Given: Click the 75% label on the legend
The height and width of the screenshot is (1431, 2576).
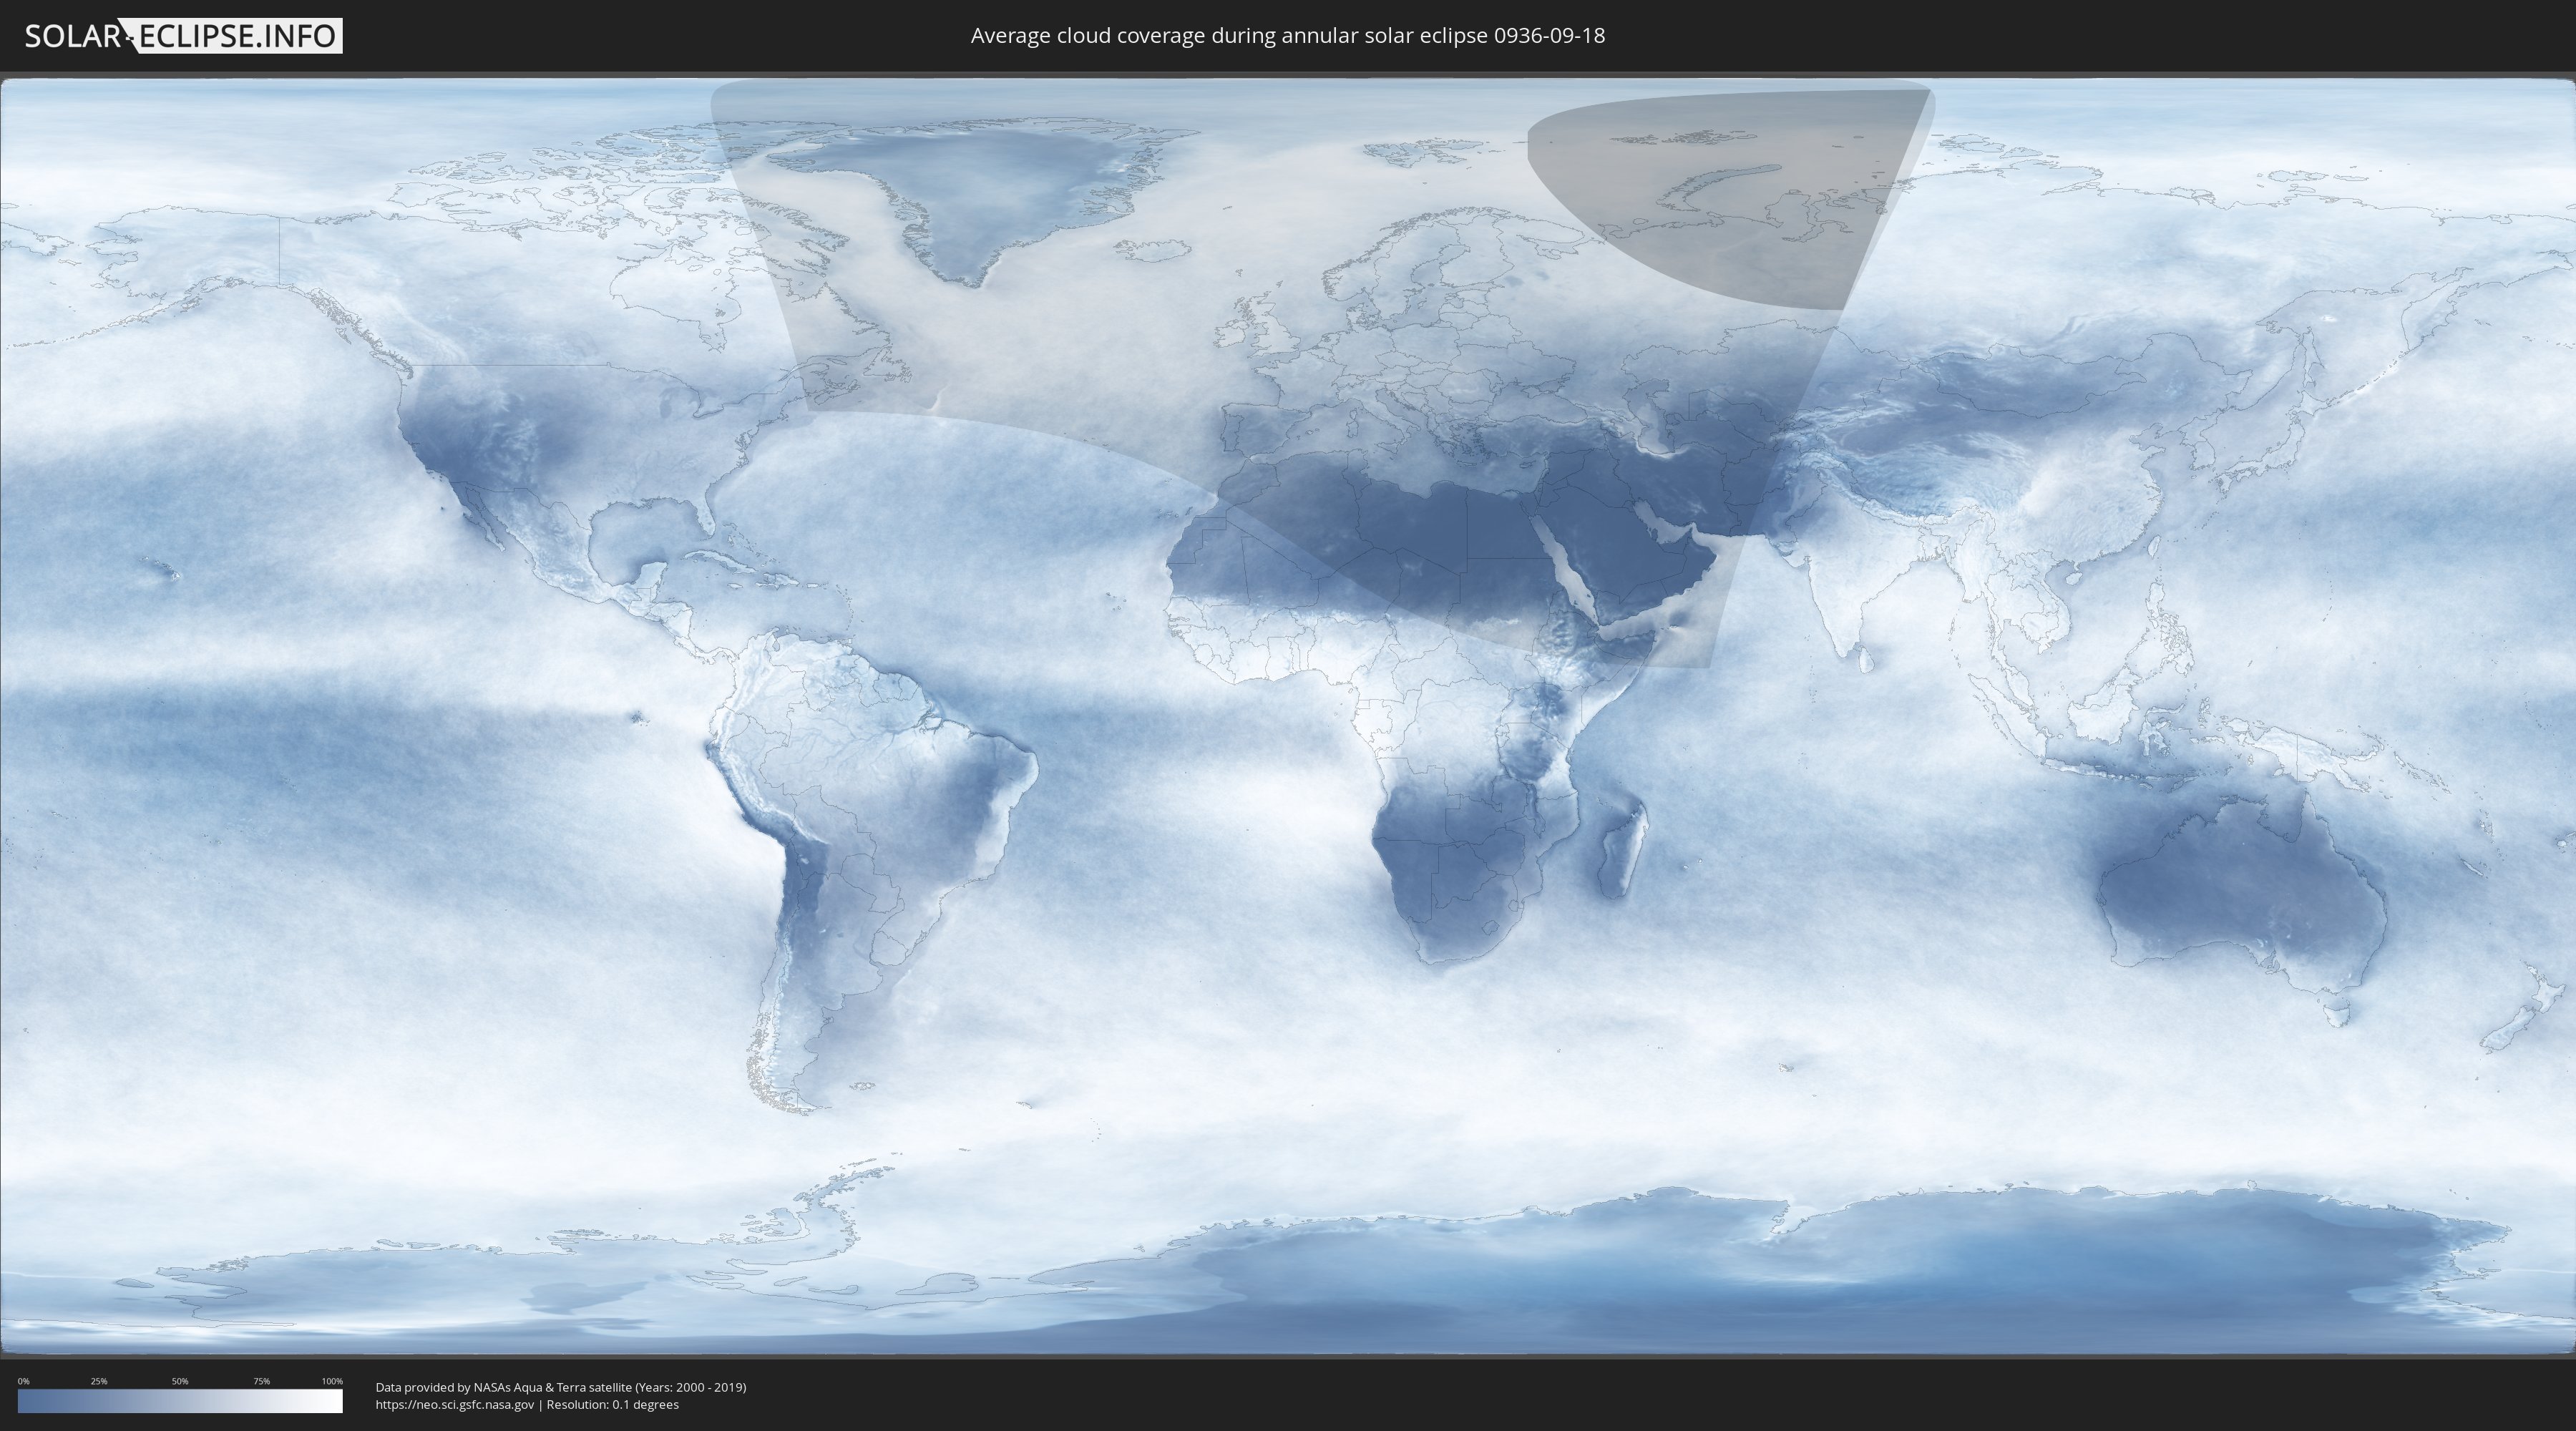Looking at the screenshot, I should tap(261, 1381).
